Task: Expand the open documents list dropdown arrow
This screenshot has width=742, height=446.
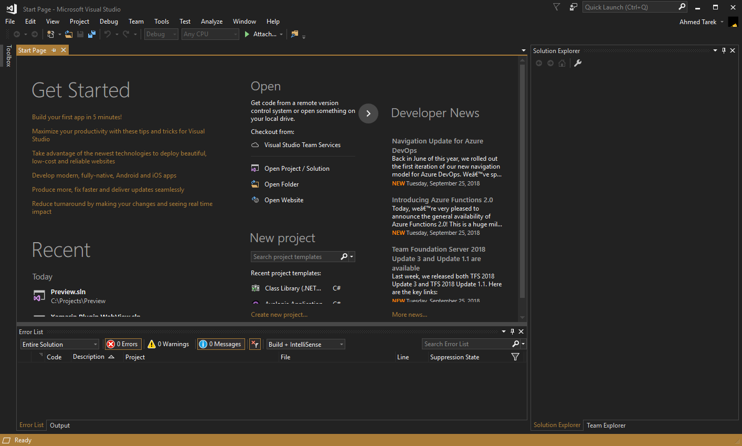Action: point(523,50)
